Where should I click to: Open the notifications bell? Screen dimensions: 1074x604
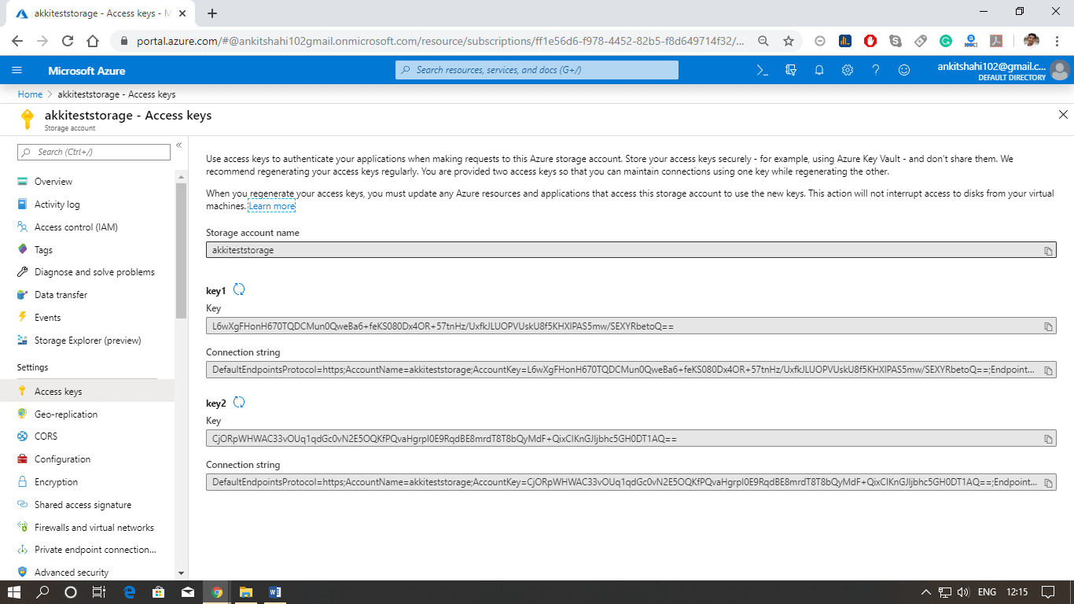(819, 70)
